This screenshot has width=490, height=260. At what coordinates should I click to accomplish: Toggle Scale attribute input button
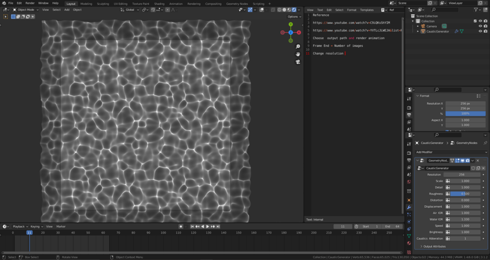click(x=448, y=181)
